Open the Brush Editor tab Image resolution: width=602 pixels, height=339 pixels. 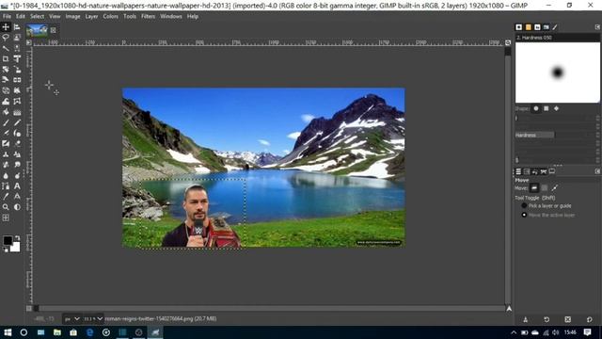click(555, 27)
